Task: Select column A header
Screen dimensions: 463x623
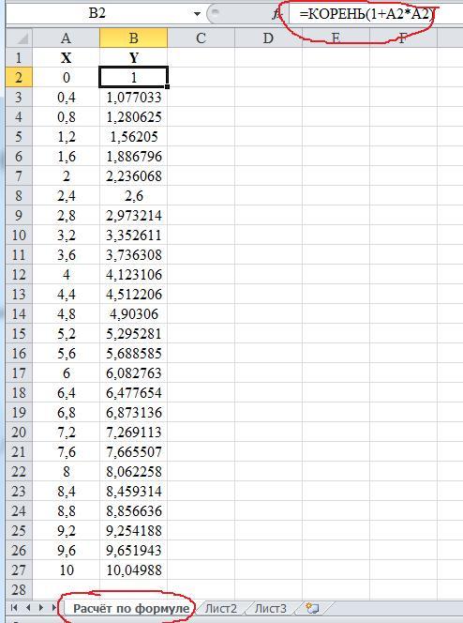Action: click(66, 38)
